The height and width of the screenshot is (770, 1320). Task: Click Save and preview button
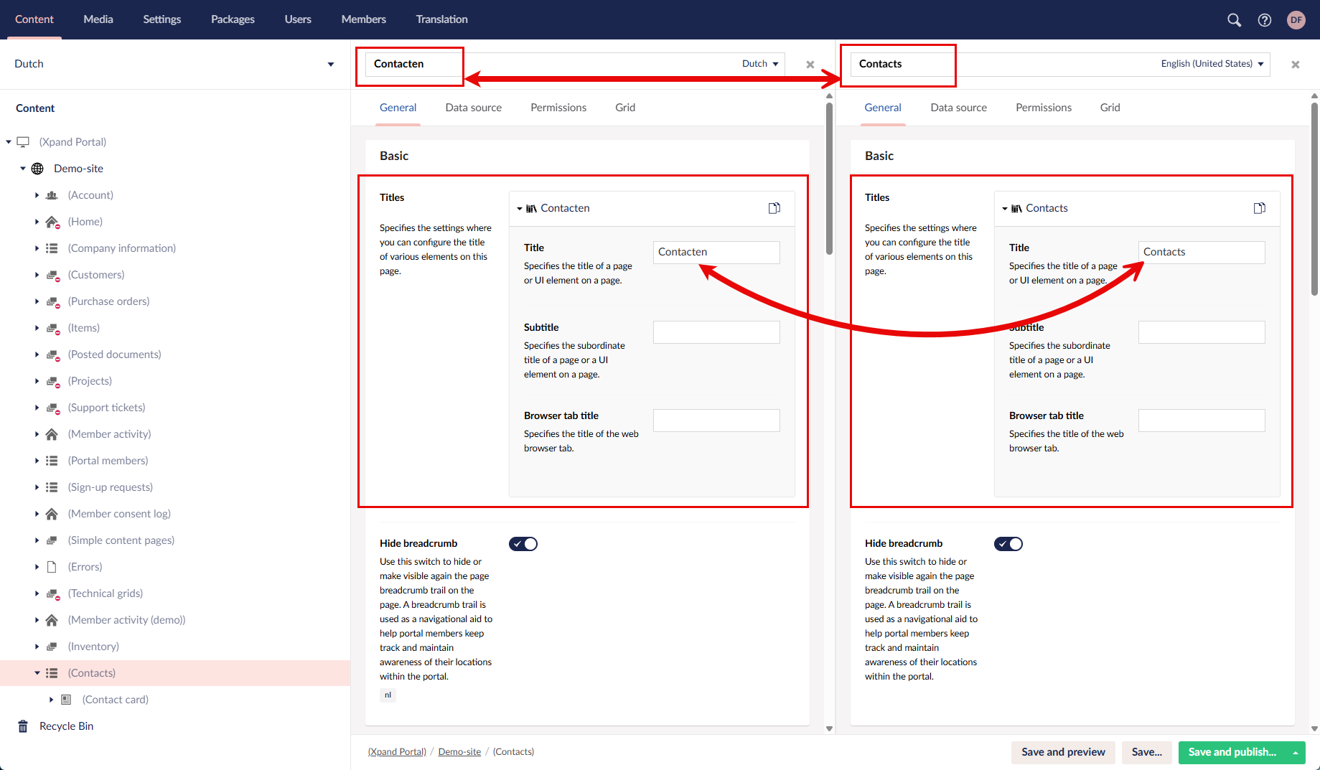click(1063, 752)
